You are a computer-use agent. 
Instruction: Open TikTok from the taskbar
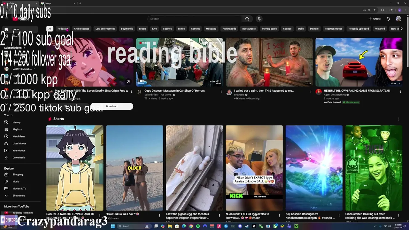[x=219, y=226]
